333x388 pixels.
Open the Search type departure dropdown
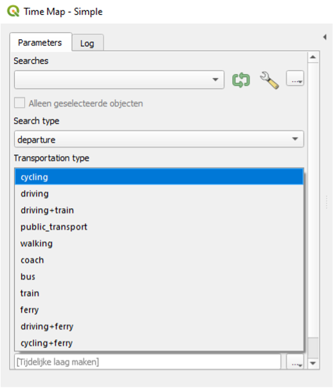pos(159,139)
